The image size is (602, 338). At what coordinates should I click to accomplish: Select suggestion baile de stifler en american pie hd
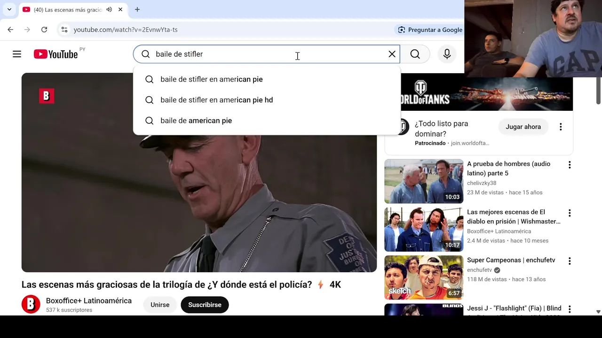click(267, 100)
